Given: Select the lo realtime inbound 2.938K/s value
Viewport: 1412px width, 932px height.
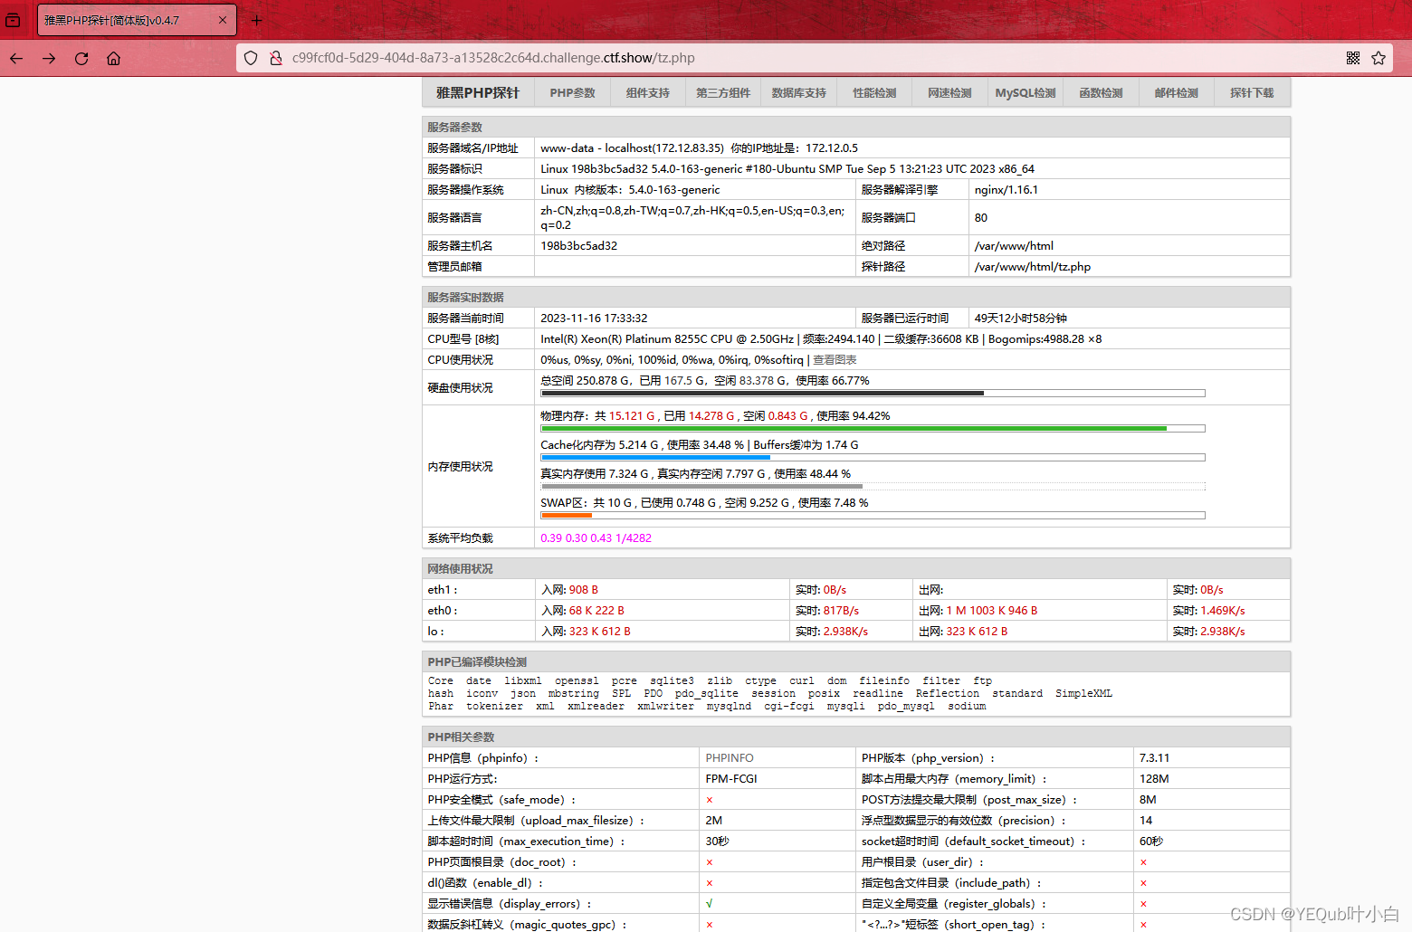Looking at the screenshot, I should coord(845,632).
